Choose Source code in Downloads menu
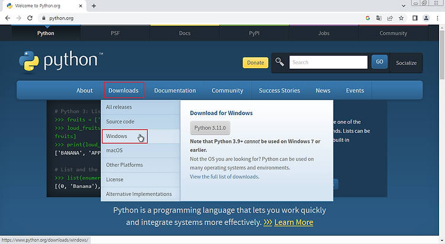Screen dimensions: 445x244 pyautogui.click(x=141, y=121)
